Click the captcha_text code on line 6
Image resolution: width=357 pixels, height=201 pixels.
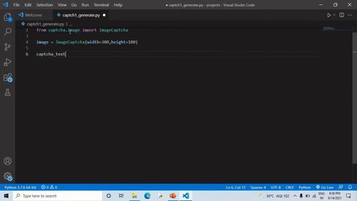(x=51, y=54)
